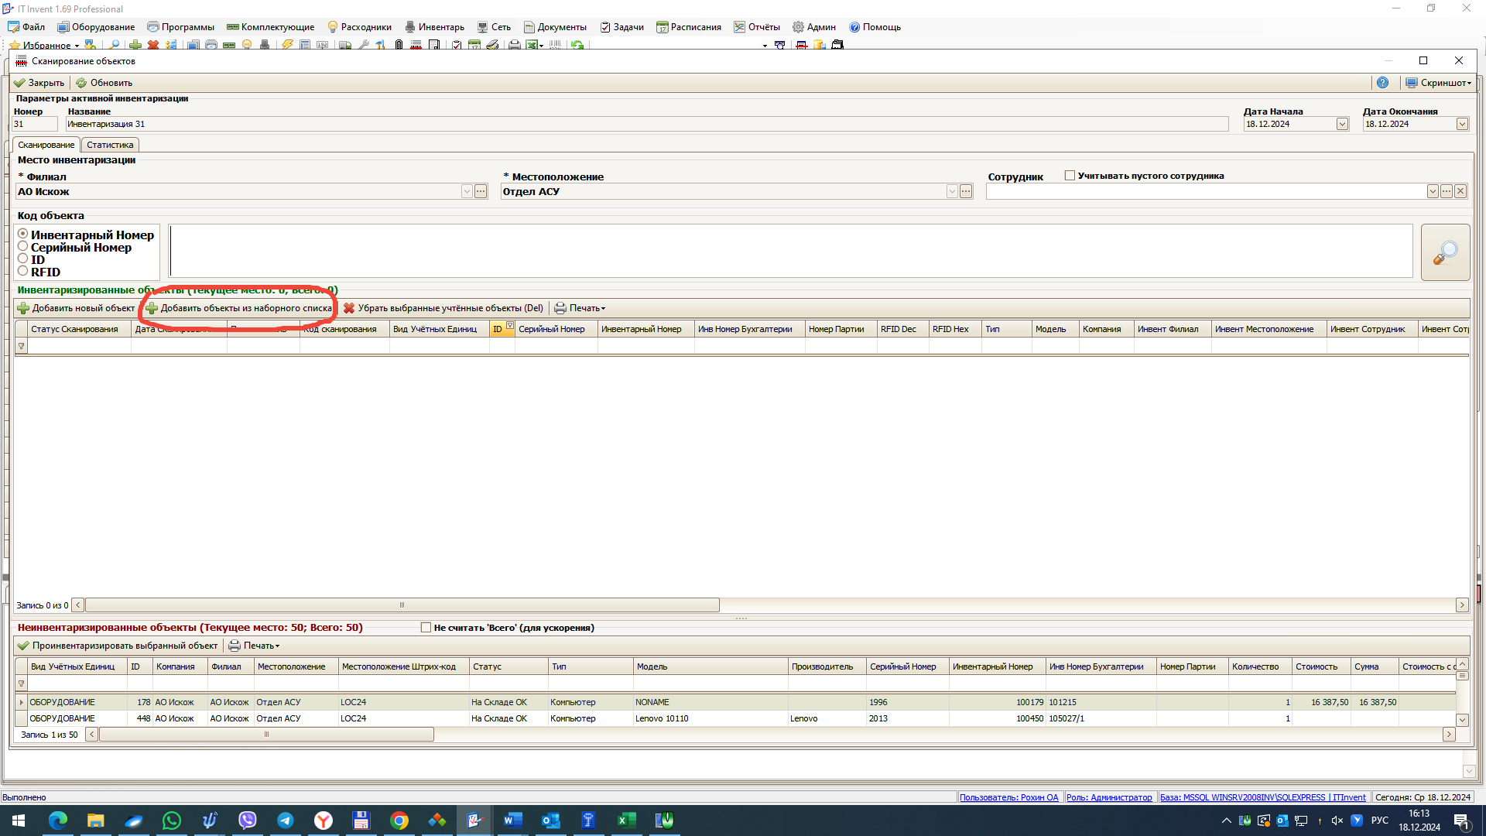Click the large magnifier search button

(1445, 252)
